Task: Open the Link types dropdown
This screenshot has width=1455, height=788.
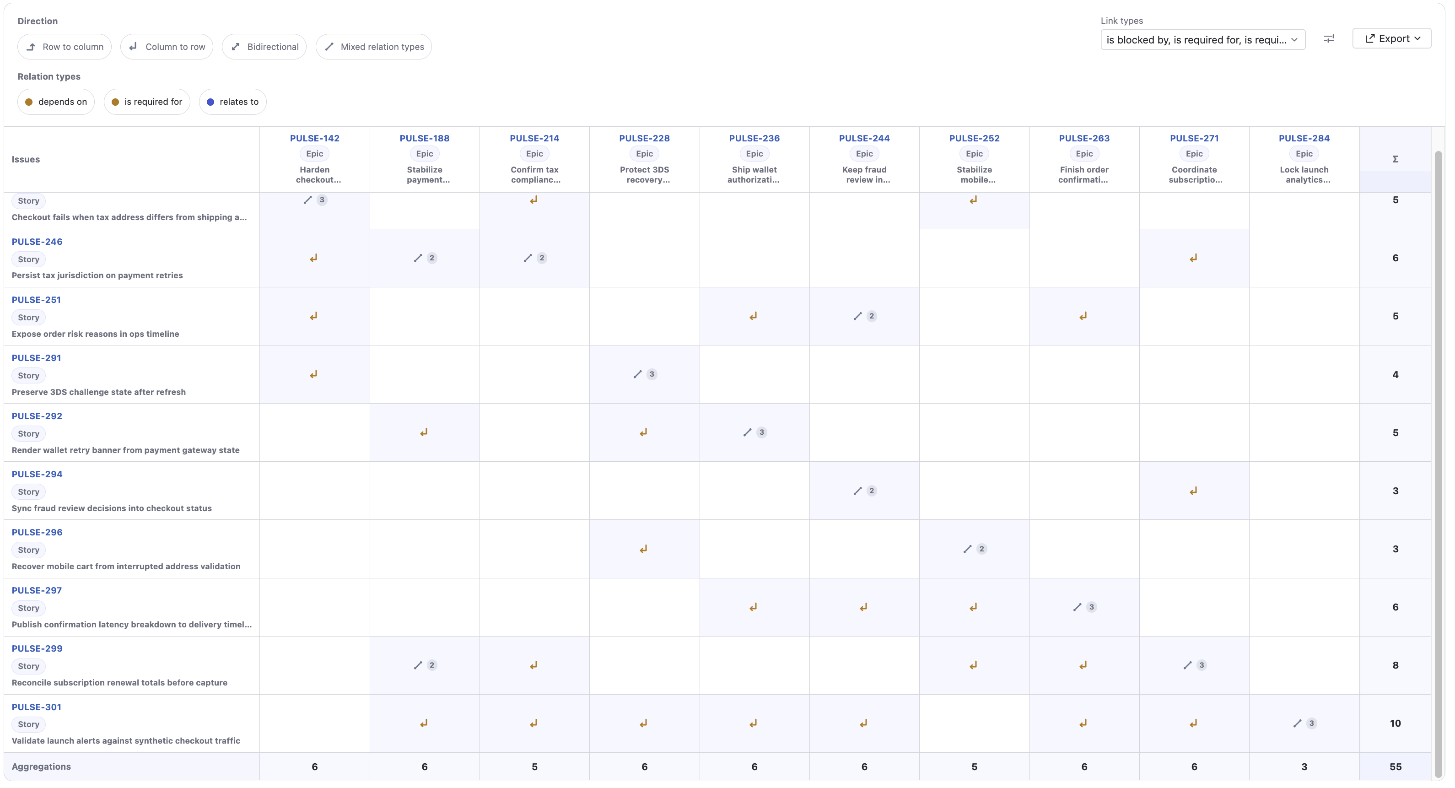Action: coord(1202,39)
